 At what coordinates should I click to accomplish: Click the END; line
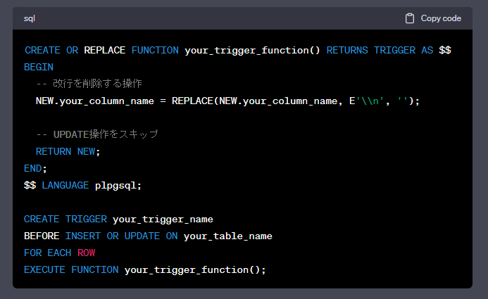(x=35, y=168)
